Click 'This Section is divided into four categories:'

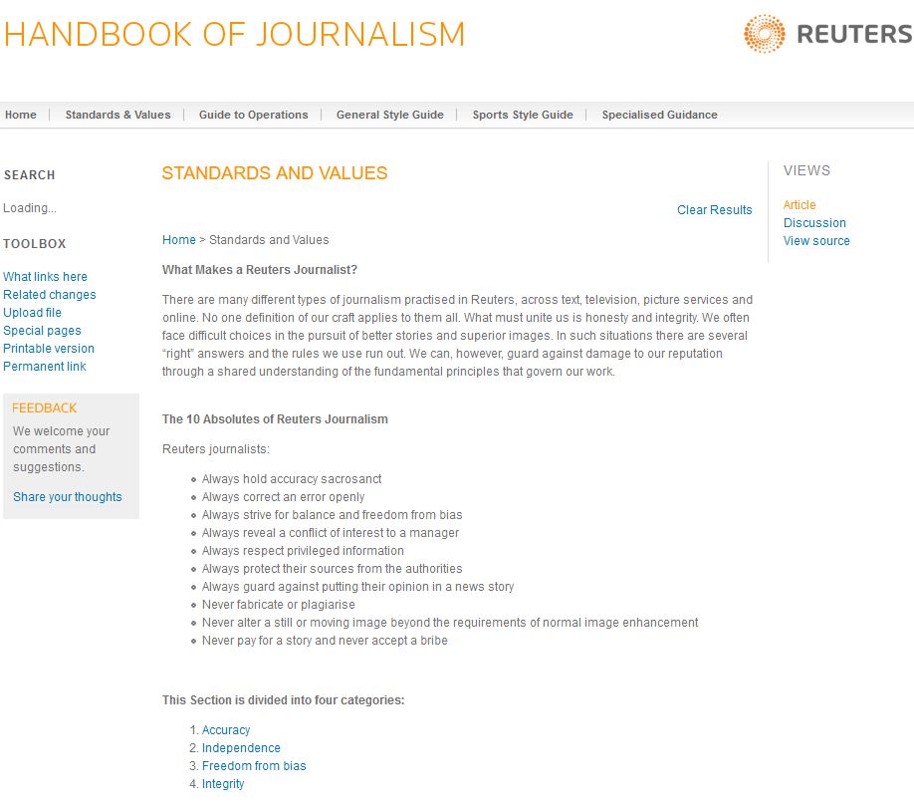[284, 700]
